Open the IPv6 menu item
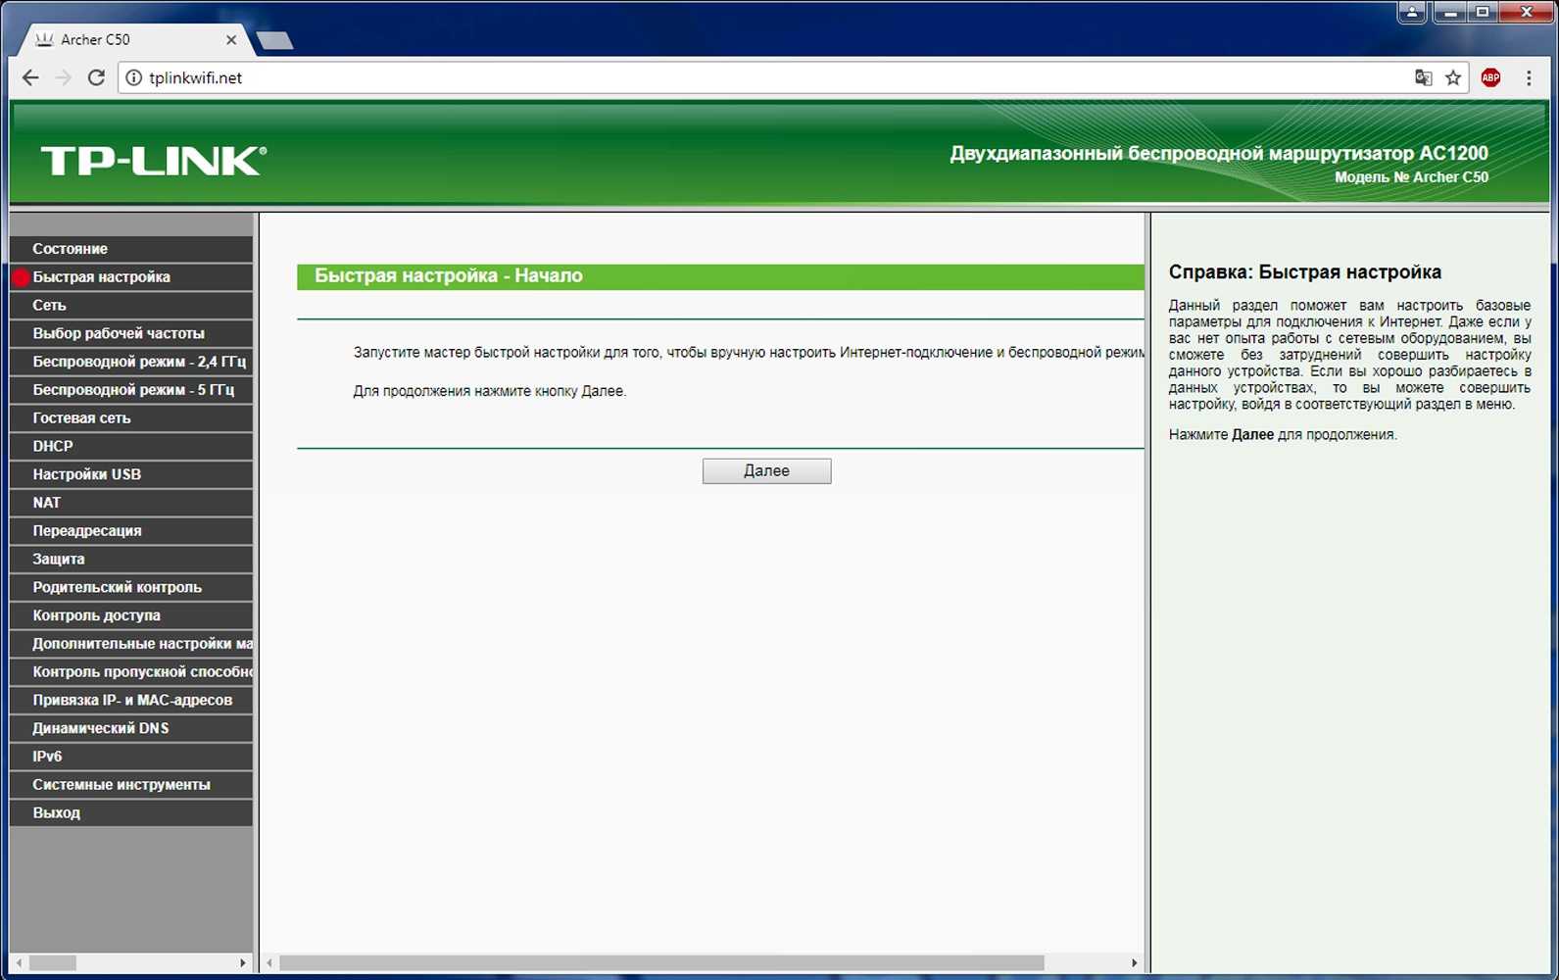The image size is (1559, 980). [131, 757]
